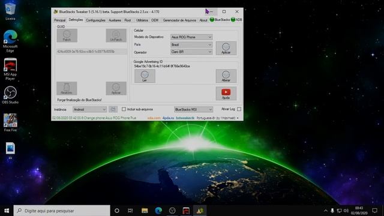Open the País dropdown showing Brasil
The width and height of the screenshot is (384, 216).
point(191,44)
